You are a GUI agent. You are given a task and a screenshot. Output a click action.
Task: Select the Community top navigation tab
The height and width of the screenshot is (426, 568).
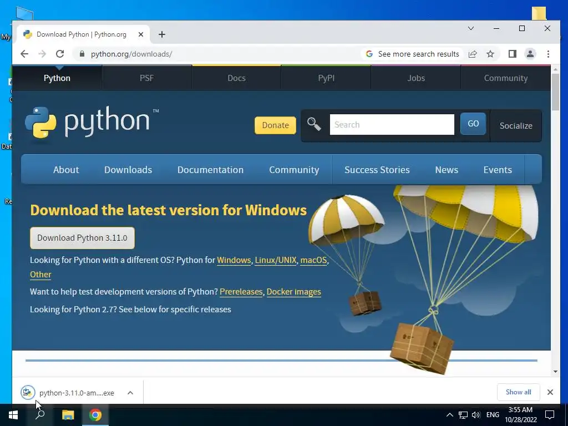506,78
